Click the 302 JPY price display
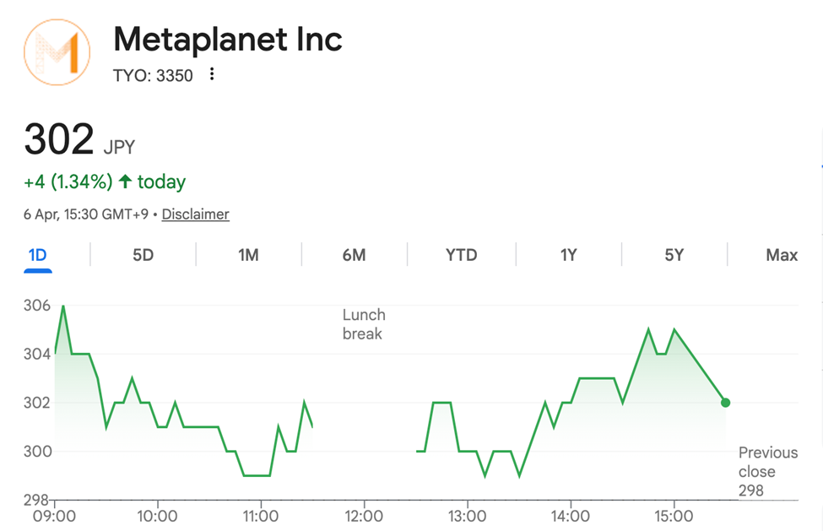Viewport: 823px width, 531px height. [x=77, y=139]
